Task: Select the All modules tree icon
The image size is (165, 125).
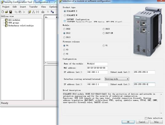Action: 6,20
